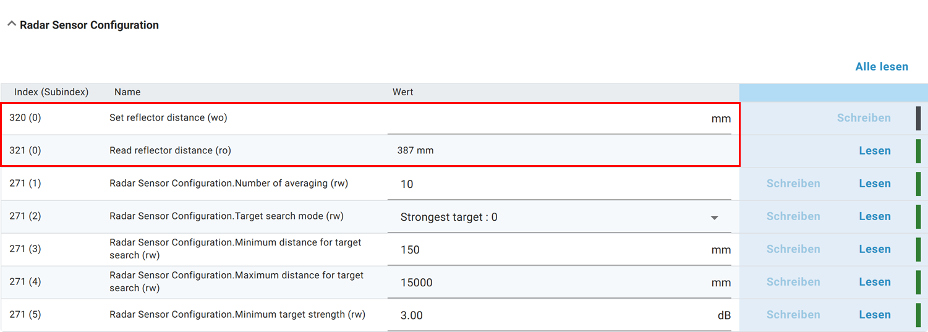Click Schreiben for Target search mode
The image size is (928, 332).
tap(793, 216)
